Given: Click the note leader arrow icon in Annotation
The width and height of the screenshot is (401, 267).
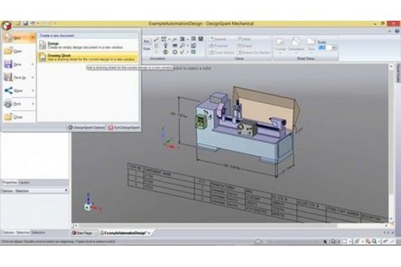Looking at the screenshot, I should click(x=156, y=39).
